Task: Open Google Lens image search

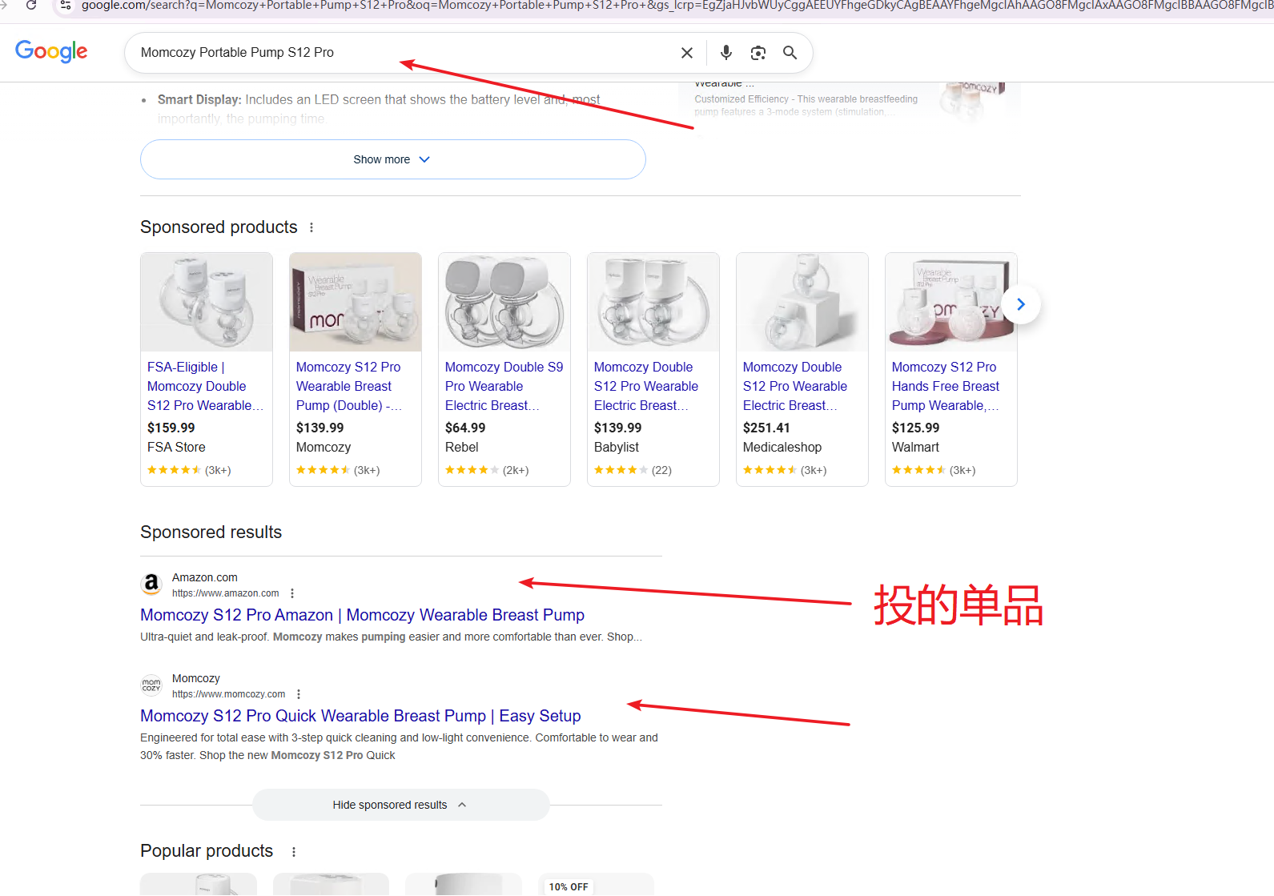Action: [x=758, y=53]
